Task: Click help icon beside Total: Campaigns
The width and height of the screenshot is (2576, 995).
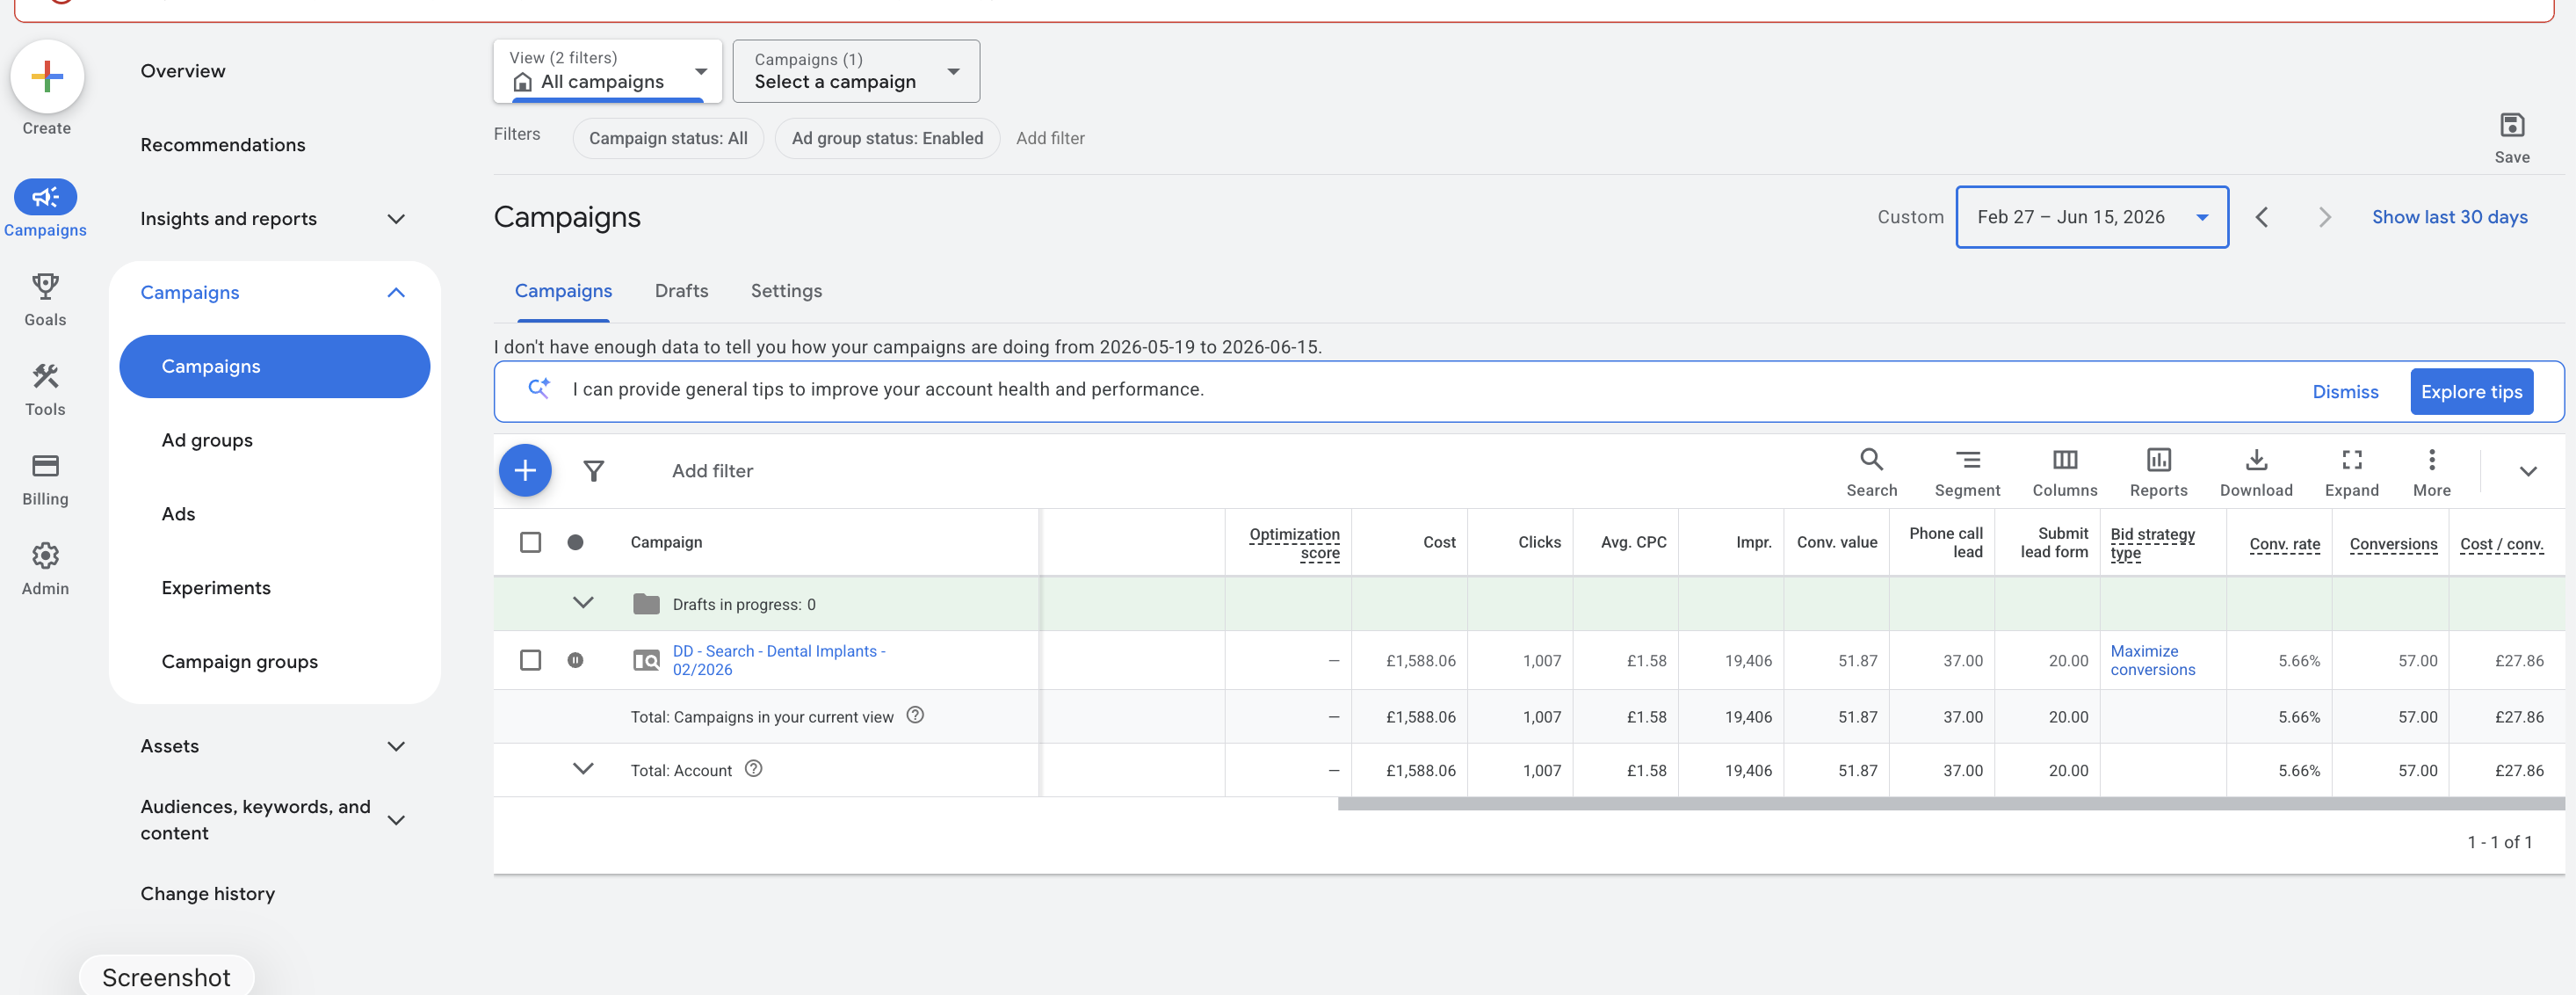Action: point(914,715)
